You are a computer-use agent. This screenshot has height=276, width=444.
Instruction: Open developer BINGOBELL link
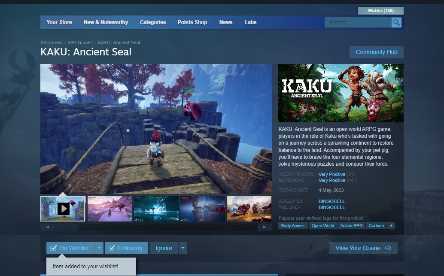point(331,201)
